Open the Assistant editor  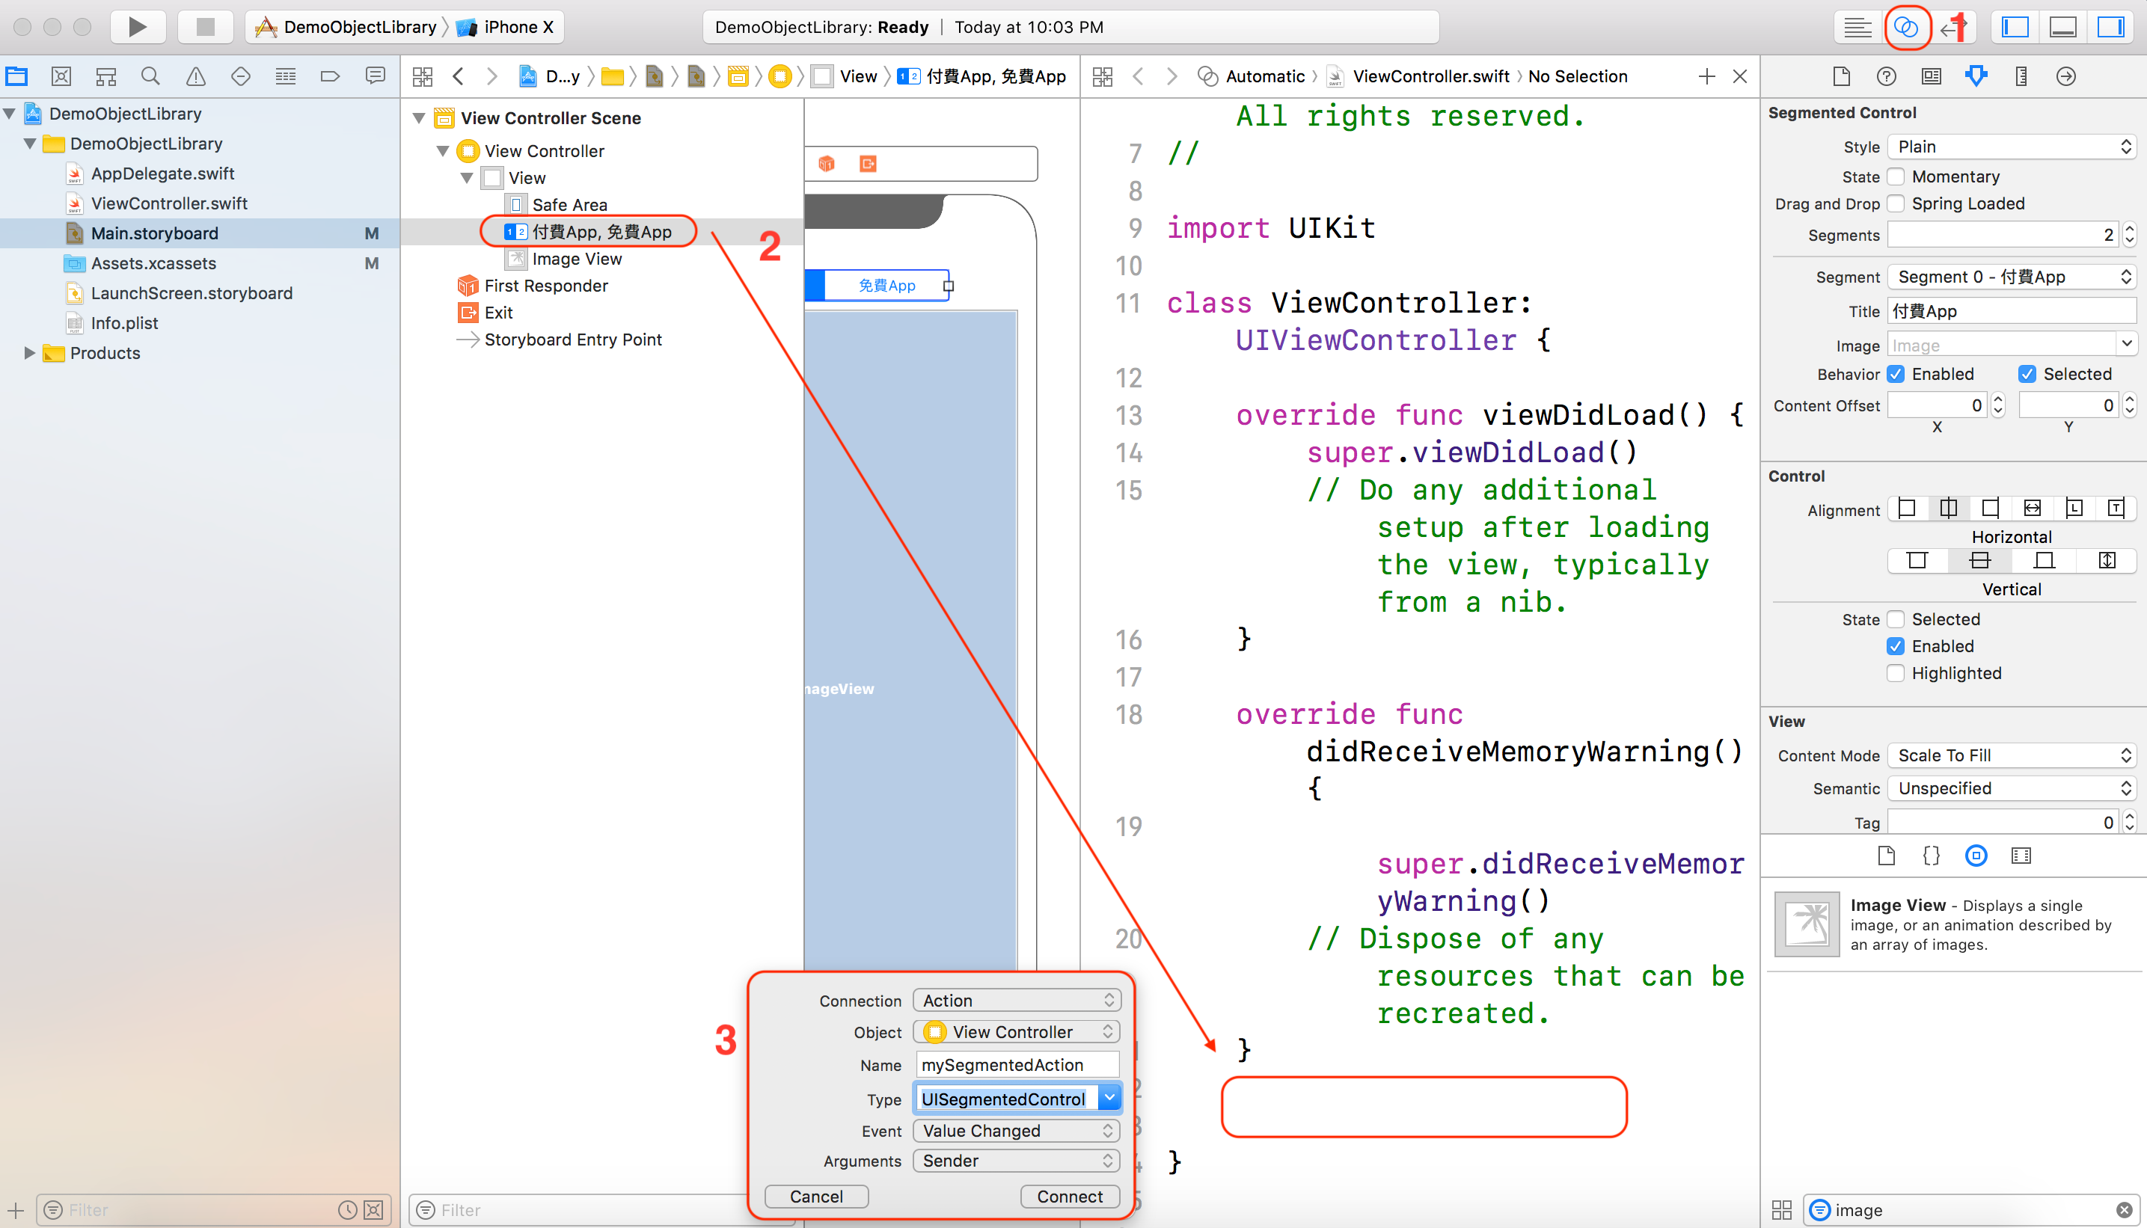(1908, 26)
